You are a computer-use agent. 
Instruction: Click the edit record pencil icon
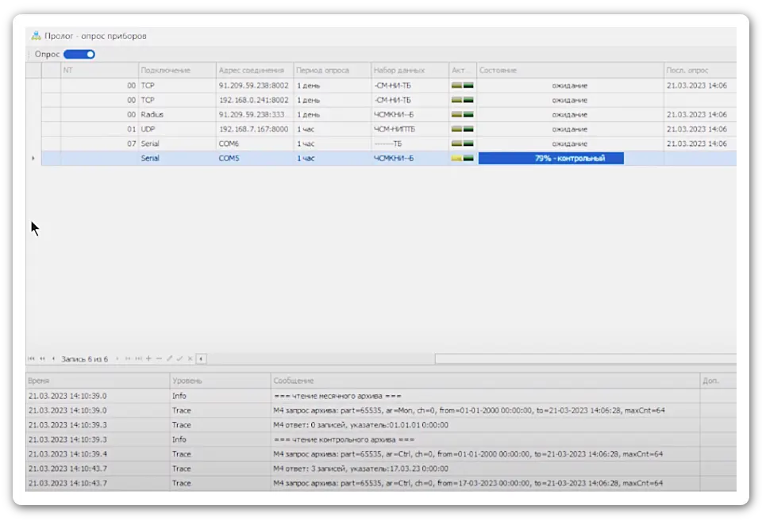coord(169,358)
